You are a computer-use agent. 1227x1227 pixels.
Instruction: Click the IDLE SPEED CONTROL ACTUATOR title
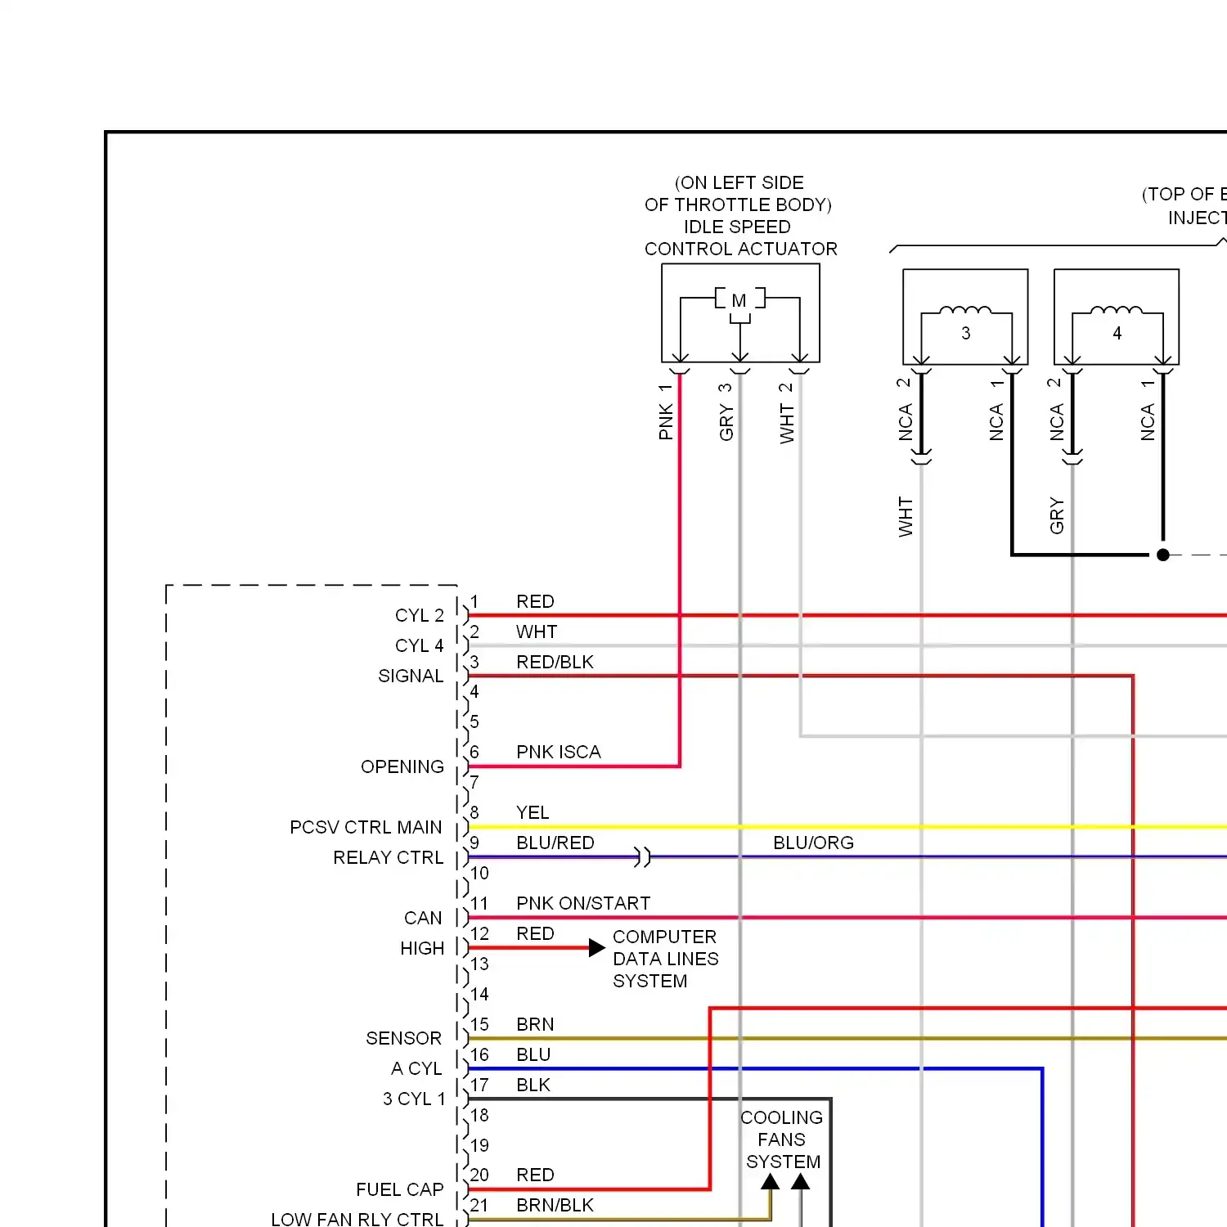(x=740, y=238)
